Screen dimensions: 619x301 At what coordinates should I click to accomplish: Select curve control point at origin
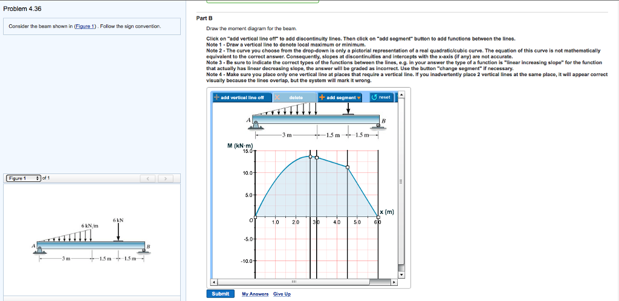pos(256,216)
